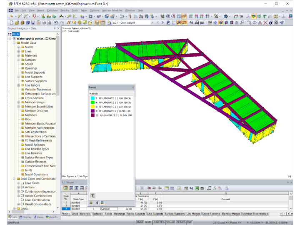Viewport: 300px width, 225px height.
Task: Open the Add-on Modules menu
Action: [x=112, y=10]
